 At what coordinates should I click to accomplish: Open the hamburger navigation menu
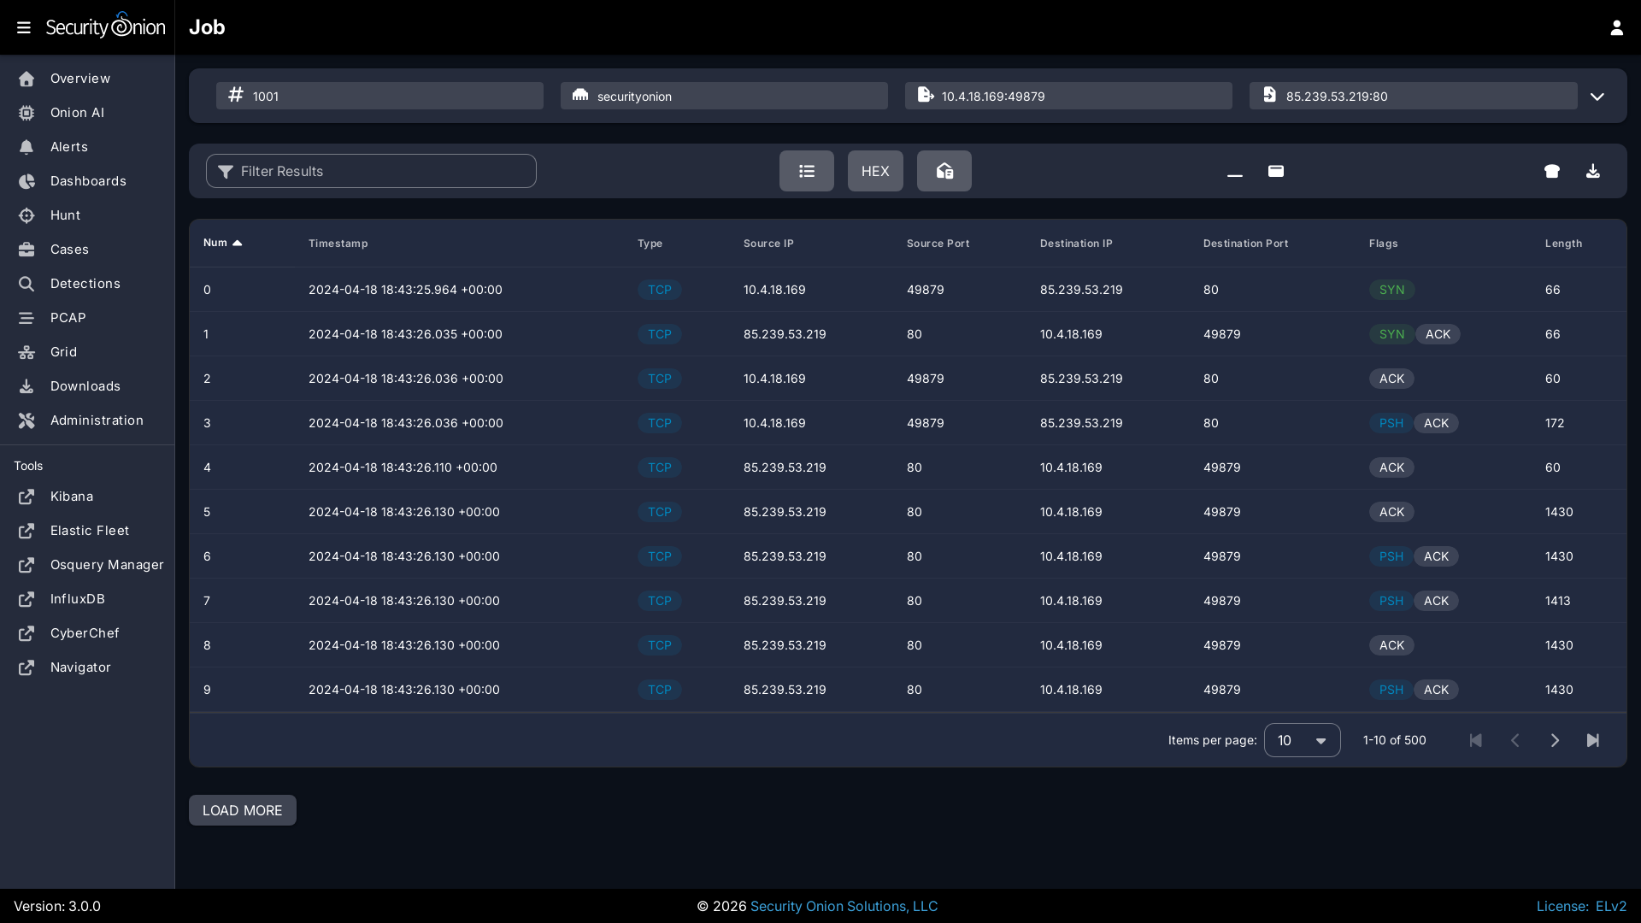24,27
